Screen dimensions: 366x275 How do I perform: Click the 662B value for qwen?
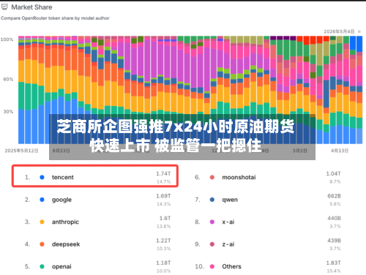pos(335,196)
